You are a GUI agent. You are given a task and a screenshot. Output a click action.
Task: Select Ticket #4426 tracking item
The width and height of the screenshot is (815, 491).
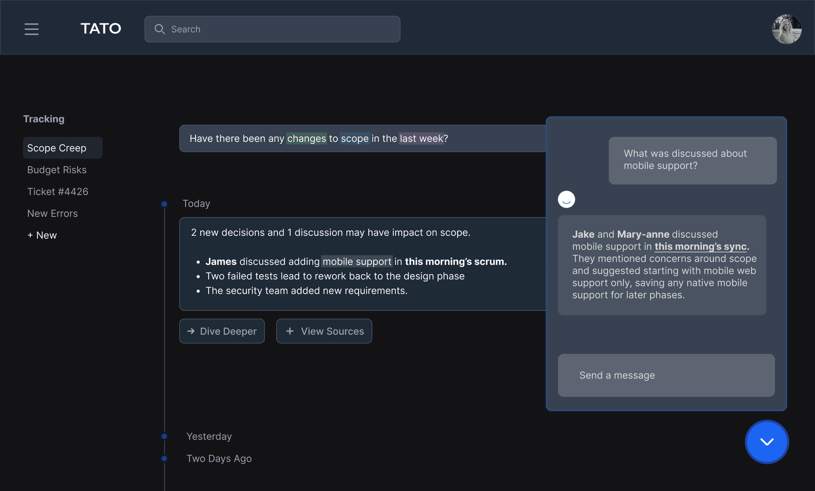click(x=57, y=191)
